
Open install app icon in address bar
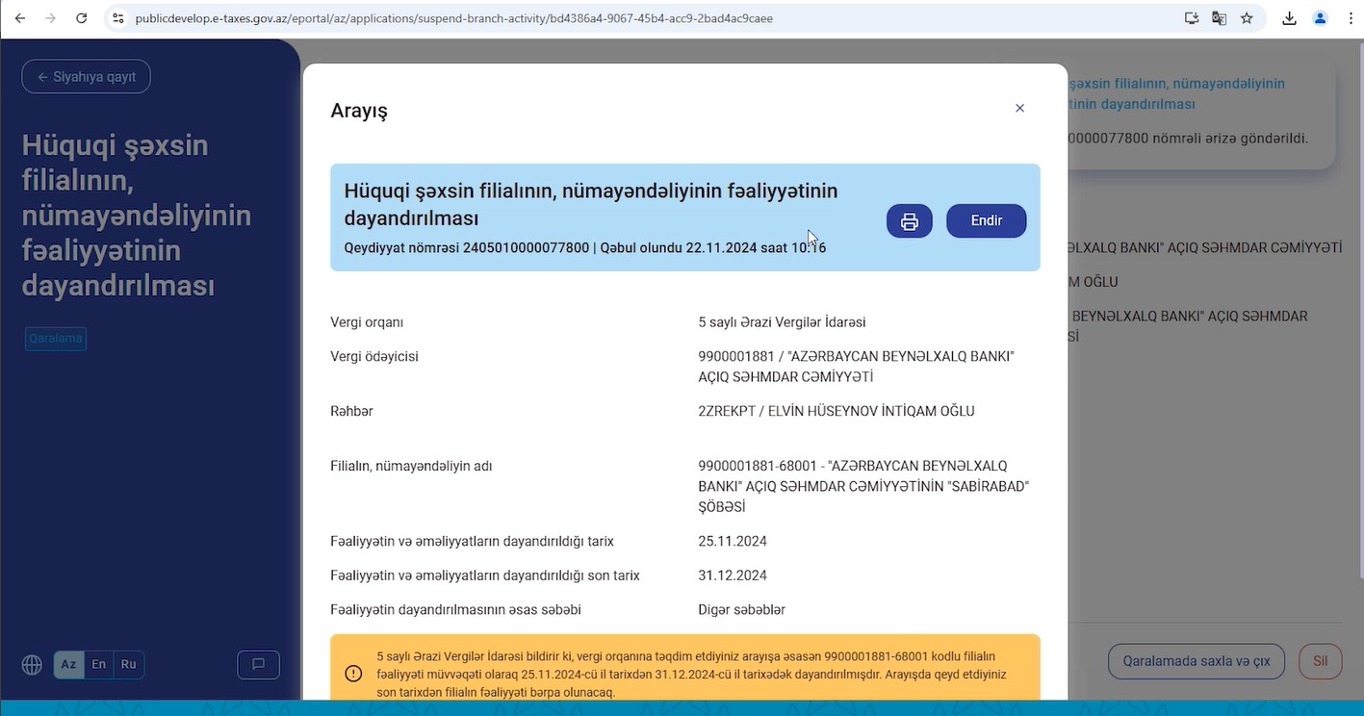pyautogui.click(x=1192, y=18)
